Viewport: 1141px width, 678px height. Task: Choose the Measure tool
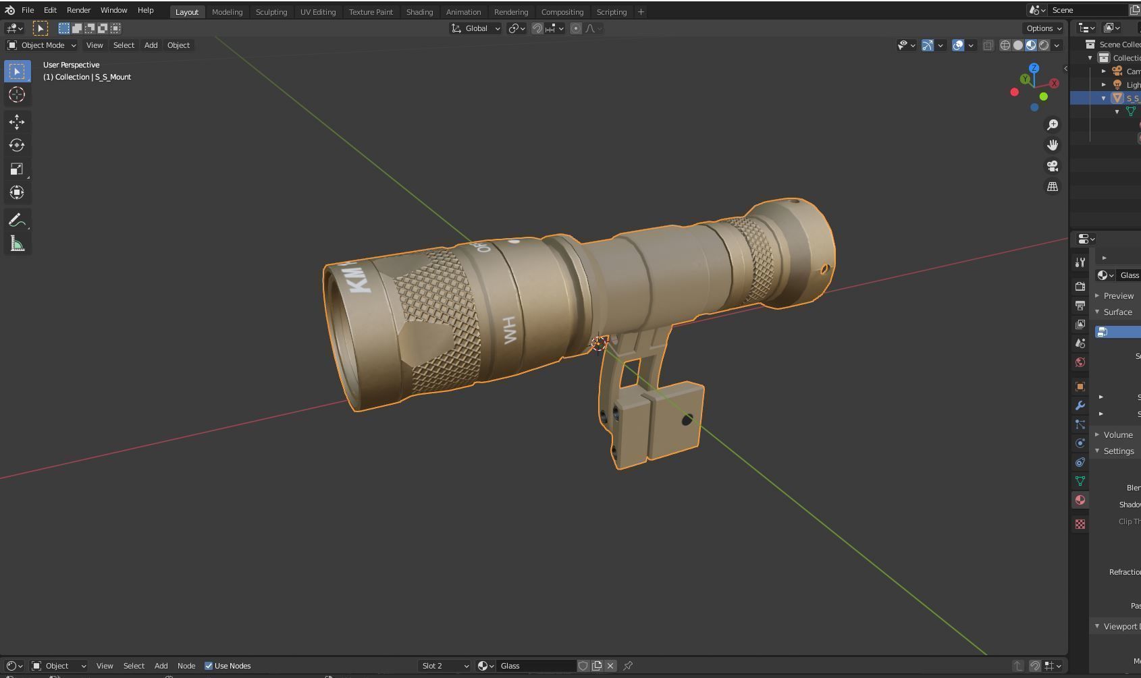pyautogui.click(x=17, y=244)
